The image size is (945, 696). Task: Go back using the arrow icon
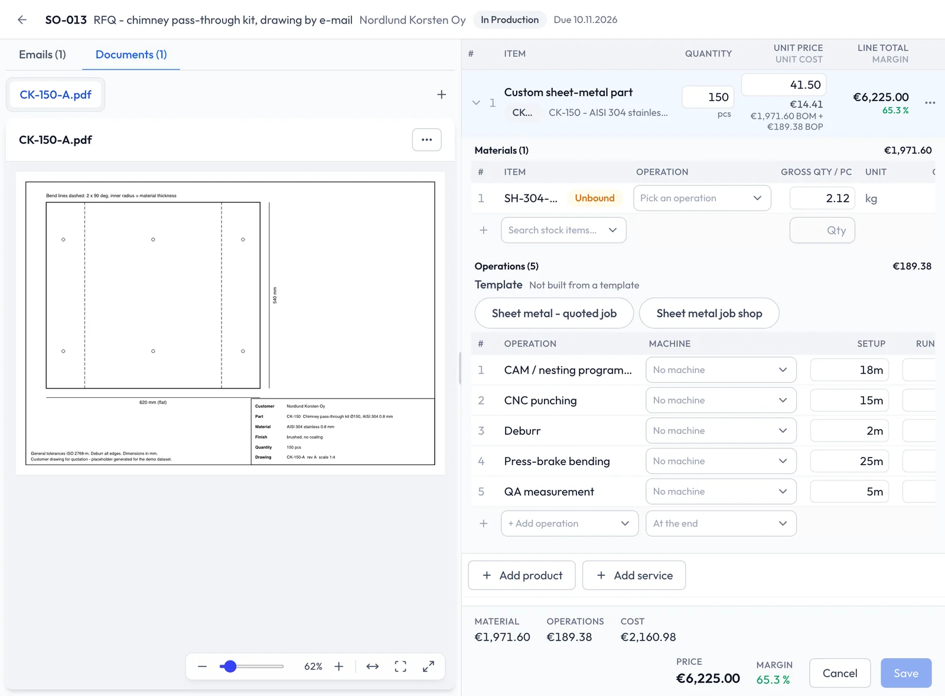point(22,19)
